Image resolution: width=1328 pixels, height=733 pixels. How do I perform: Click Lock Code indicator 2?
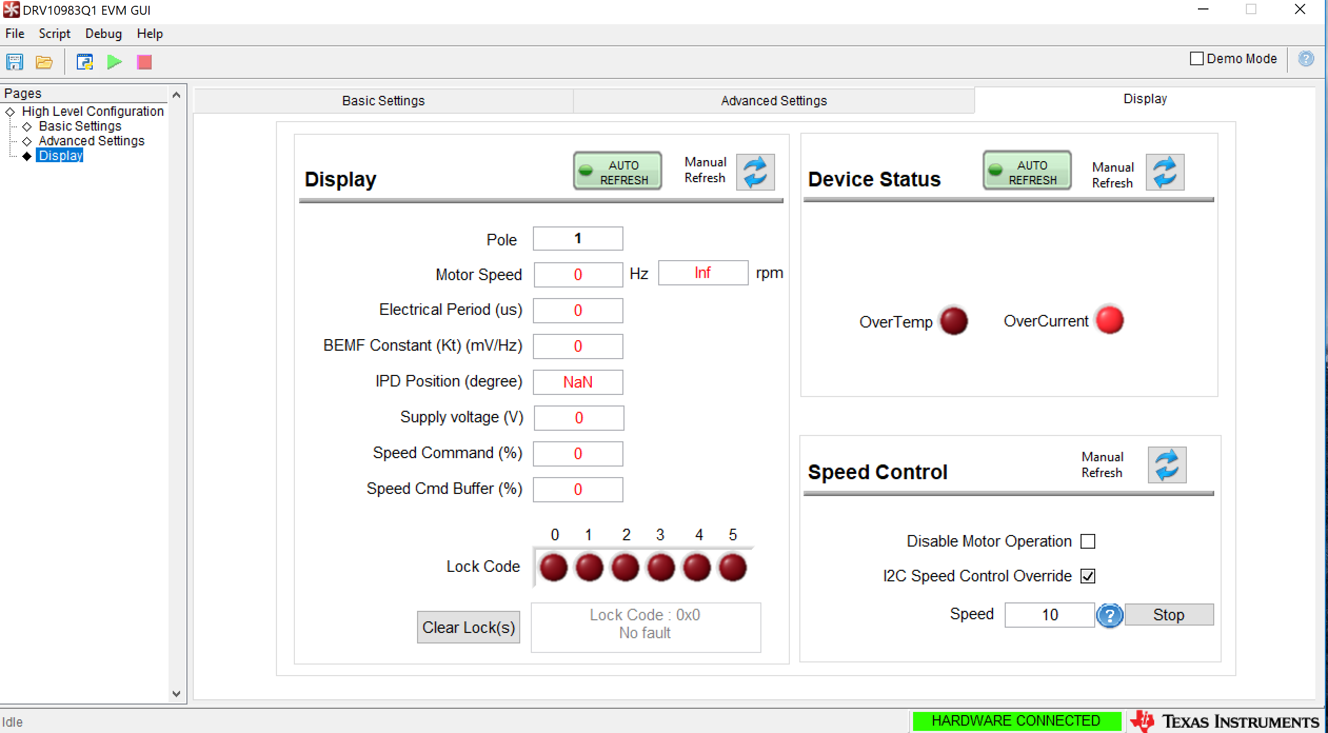[625, 567]
